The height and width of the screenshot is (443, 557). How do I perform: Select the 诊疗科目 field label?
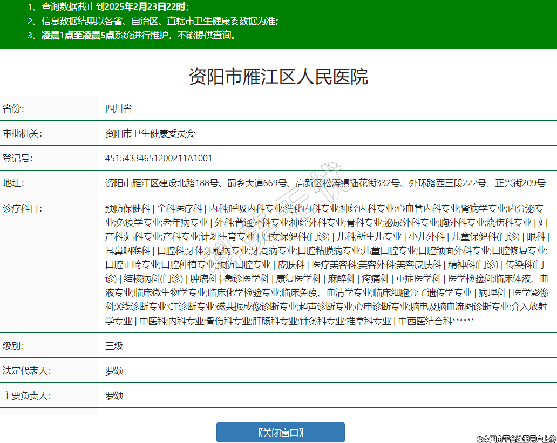[22, 208]
